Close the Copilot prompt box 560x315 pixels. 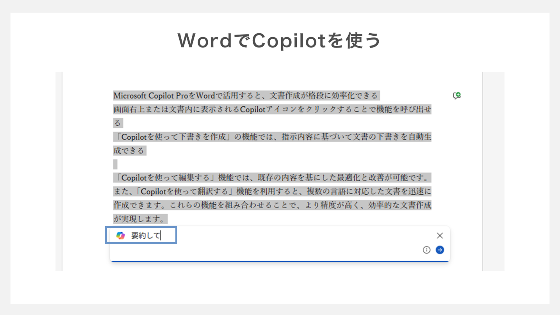[x=440, y=236]
